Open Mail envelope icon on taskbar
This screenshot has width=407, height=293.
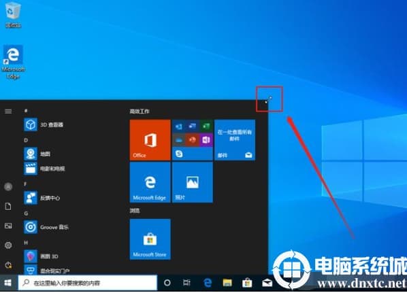pyautogui.click(x=267, y=283)
